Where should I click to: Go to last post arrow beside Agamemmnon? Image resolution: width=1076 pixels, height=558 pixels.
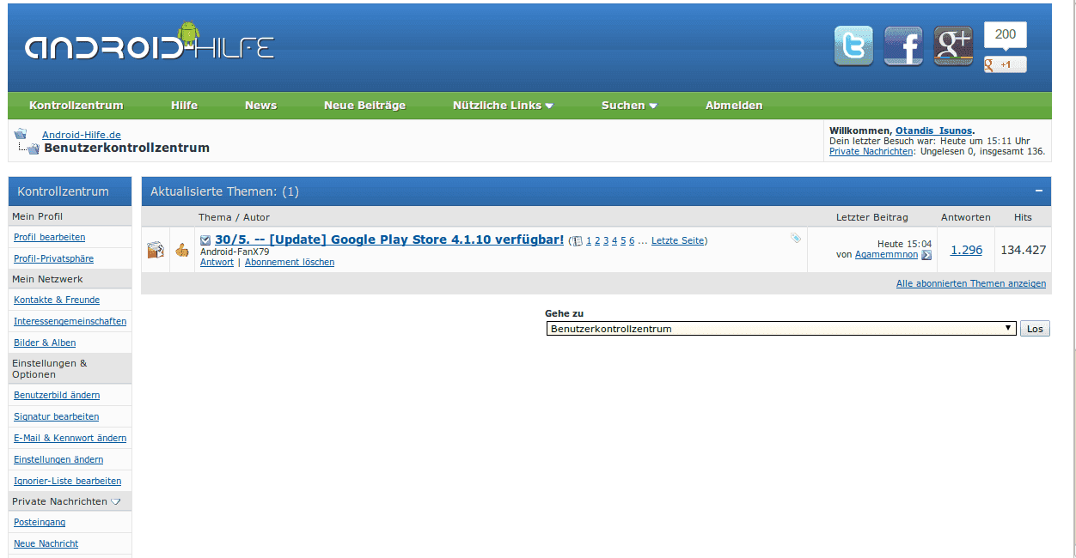pyautogui.click(x=926, y=255)
